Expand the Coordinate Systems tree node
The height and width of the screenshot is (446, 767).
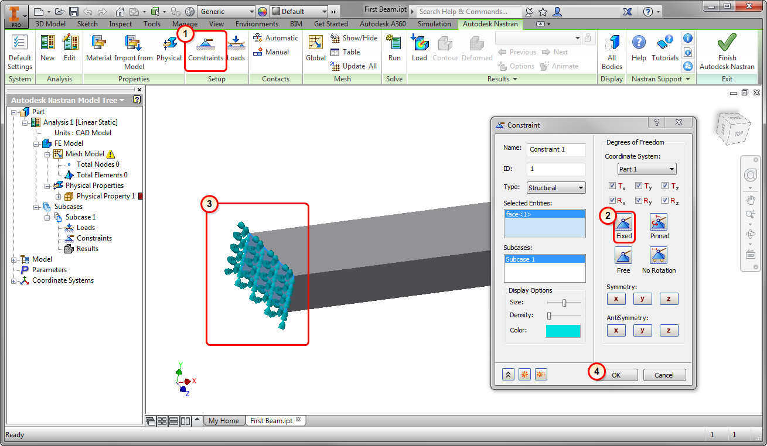15,280
